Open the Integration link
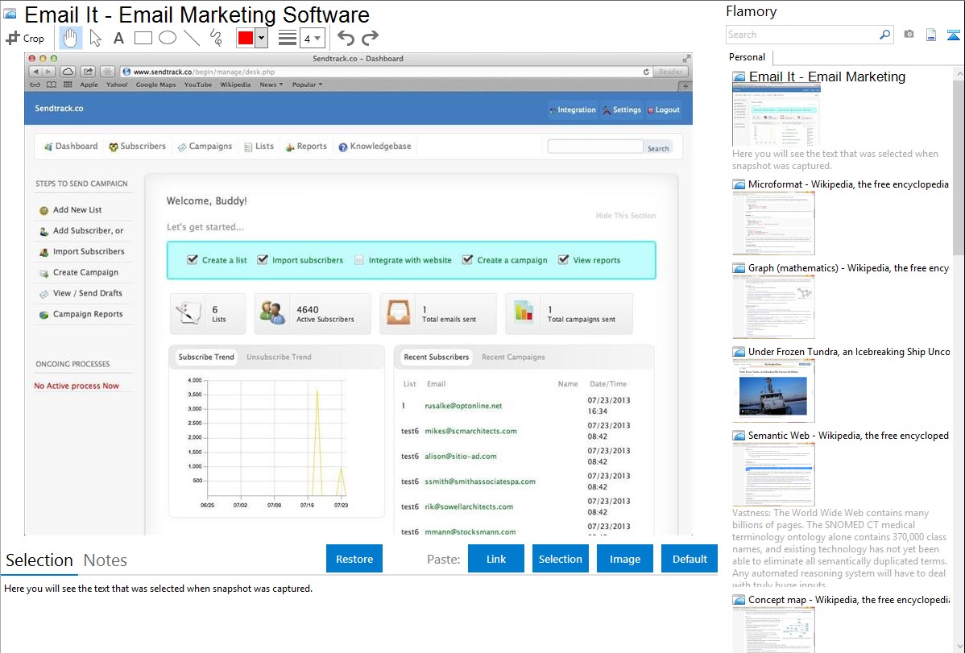 (x=573, y=110)
